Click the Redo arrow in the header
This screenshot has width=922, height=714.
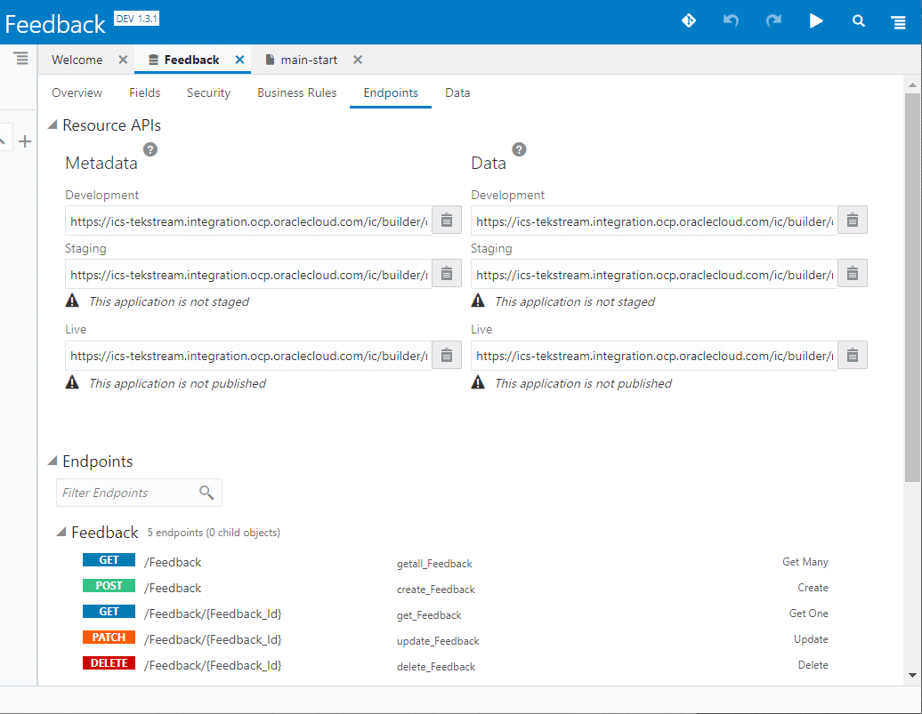tap(774, 21)
